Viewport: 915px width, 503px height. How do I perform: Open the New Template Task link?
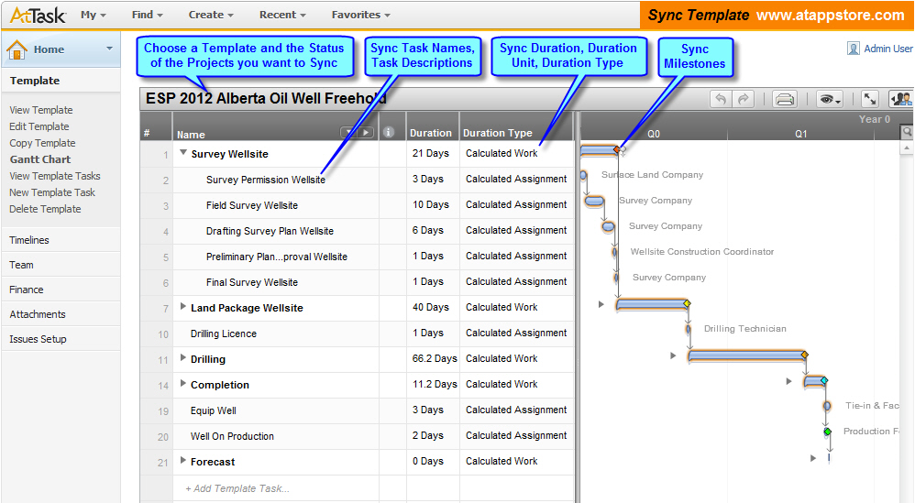coord(52,192)
